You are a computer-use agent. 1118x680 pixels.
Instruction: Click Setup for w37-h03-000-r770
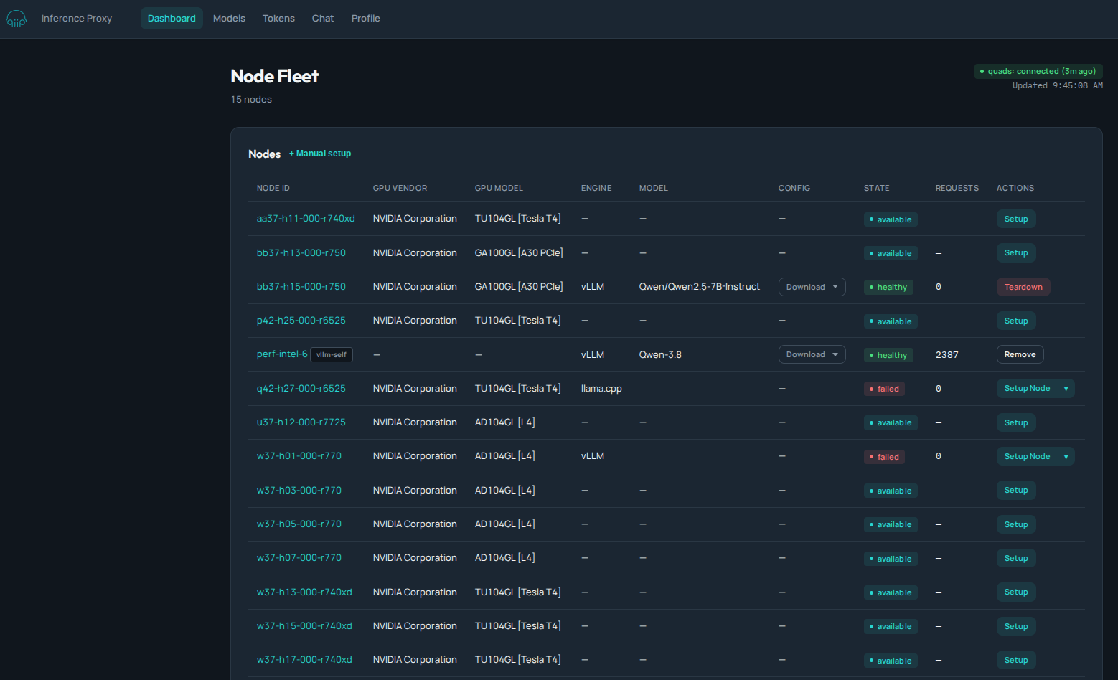[1016, 490]
